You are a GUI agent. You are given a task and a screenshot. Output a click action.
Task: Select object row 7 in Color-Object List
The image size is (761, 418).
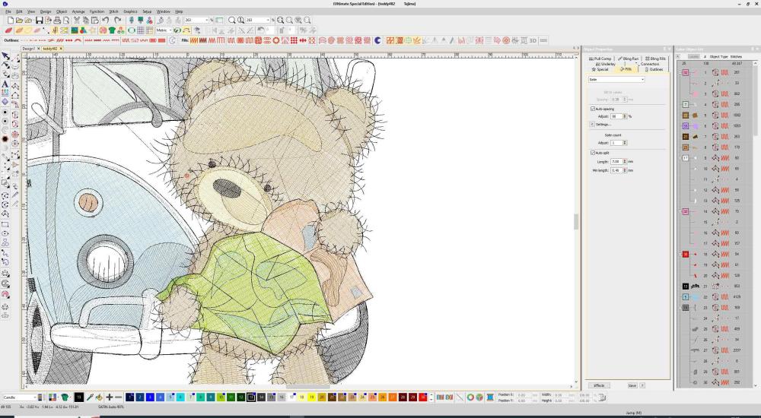716,137
